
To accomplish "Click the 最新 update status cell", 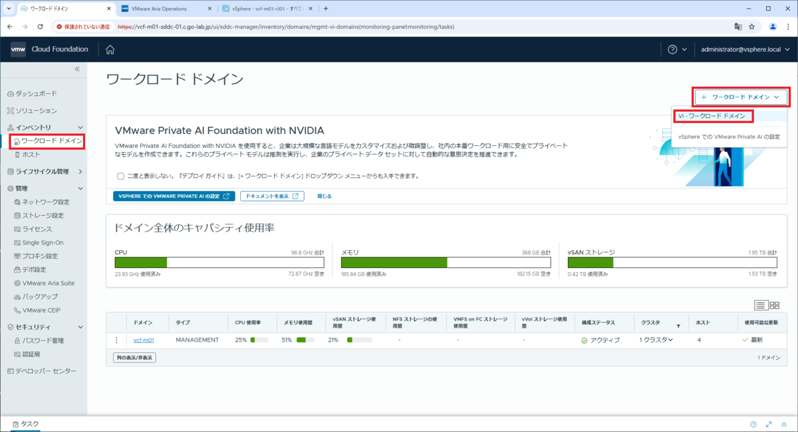I will tap(751, 340).
